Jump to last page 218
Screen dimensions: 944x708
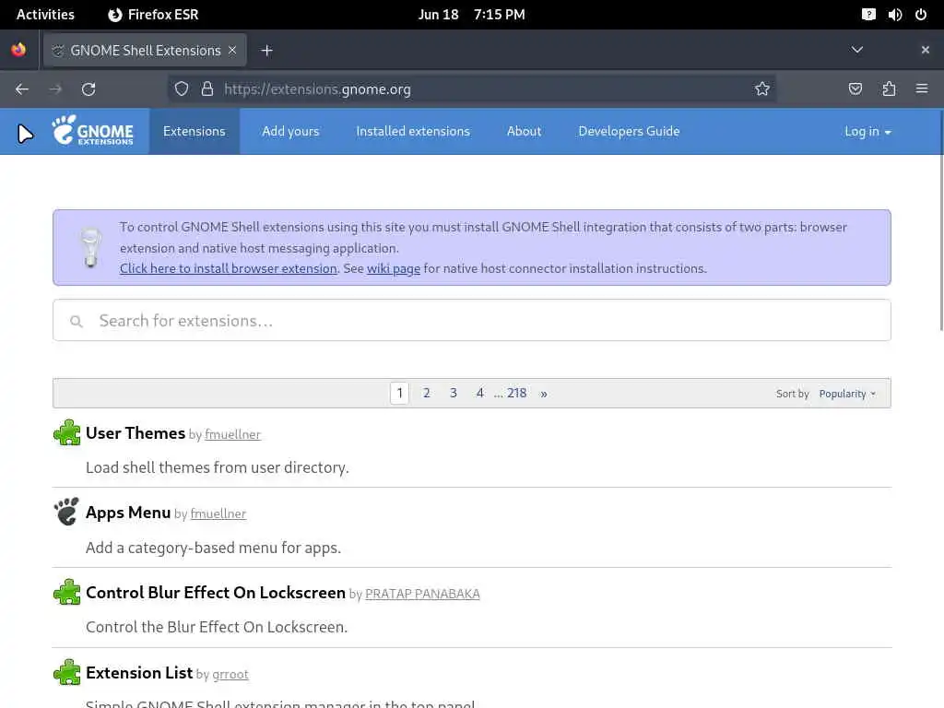[516, 393]
